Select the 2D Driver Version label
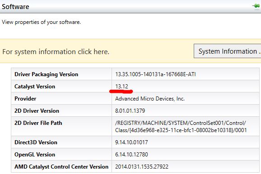The width and height of the screenshot is (261, 174). click(x=37, y=111)
